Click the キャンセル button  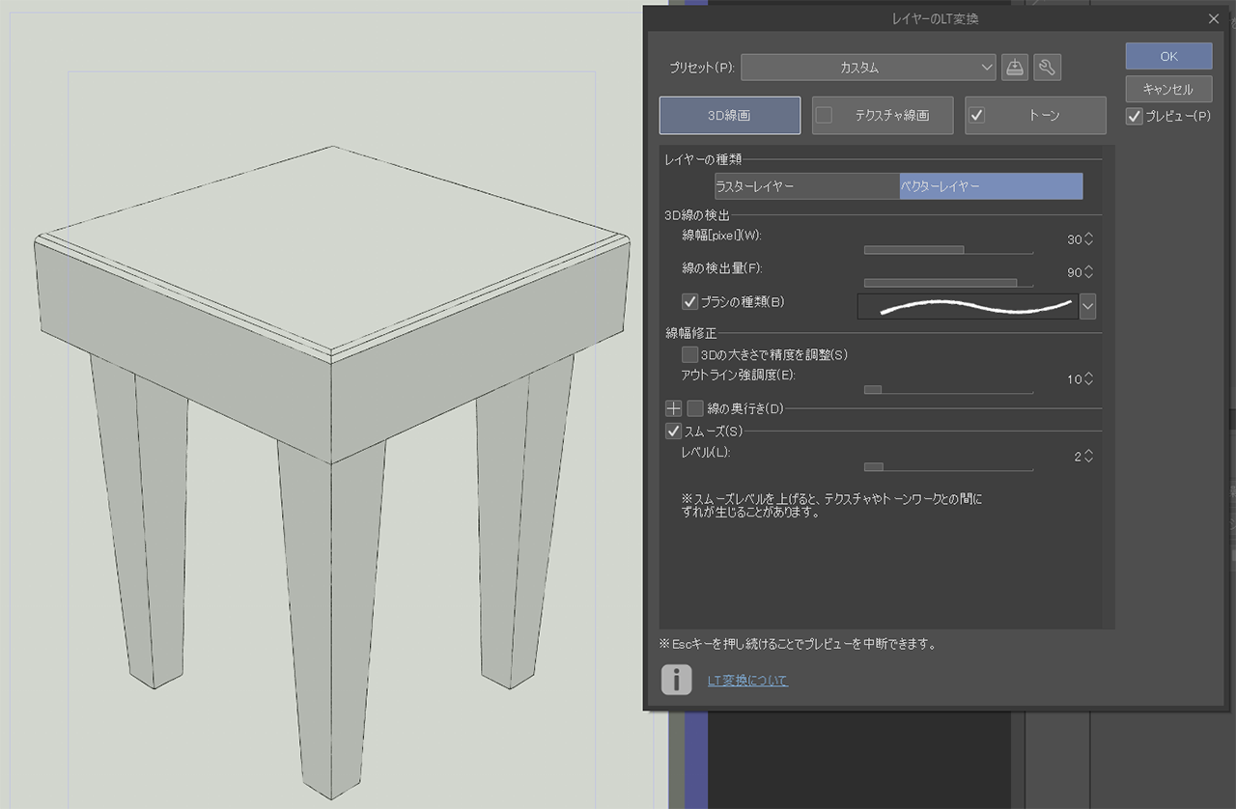pos(1168,89)
